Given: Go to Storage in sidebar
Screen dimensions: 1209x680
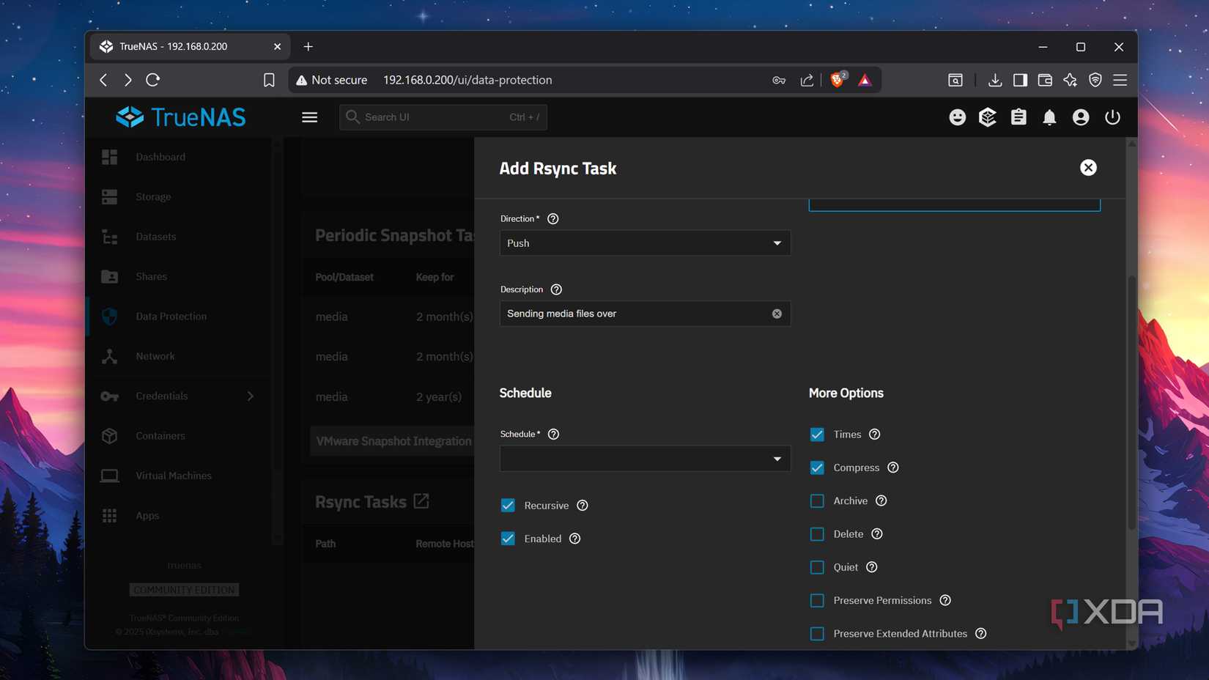Looking at the screenshot, I should click(153, 197).
